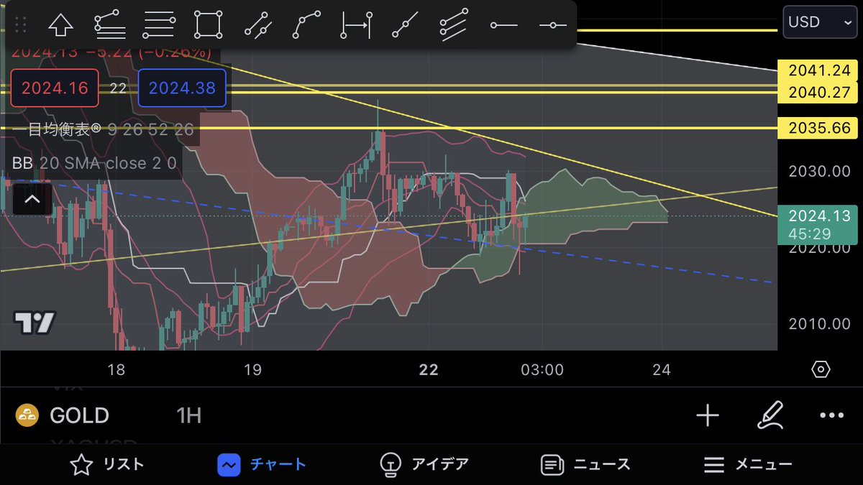Select the horizontal ray tool
863x485 pixels.
click(553, 25)
